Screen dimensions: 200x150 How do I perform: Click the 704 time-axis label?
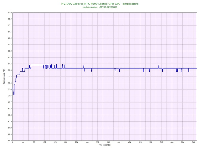[183, 142]
